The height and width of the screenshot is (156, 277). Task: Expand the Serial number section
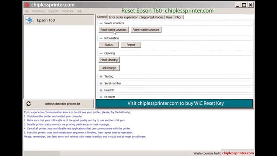[101, 83]
